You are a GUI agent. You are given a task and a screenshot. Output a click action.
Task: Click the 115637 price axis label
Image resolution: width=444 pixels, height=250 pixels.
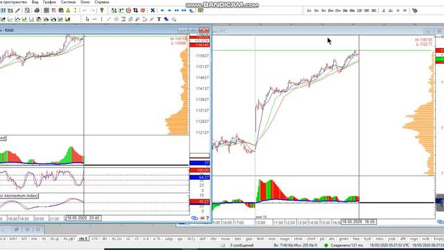click(x=202, y=56)
